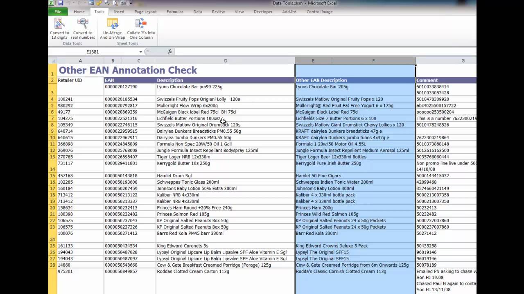Select cell 'Dairylea Jumbo Dunkers PM0.55 50g'

pos(226,138)
